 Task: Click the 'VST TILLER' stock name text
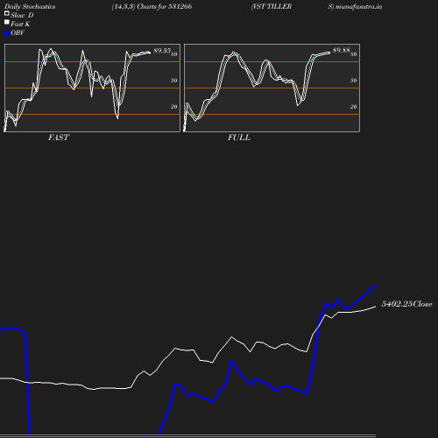tap(272, 6)
